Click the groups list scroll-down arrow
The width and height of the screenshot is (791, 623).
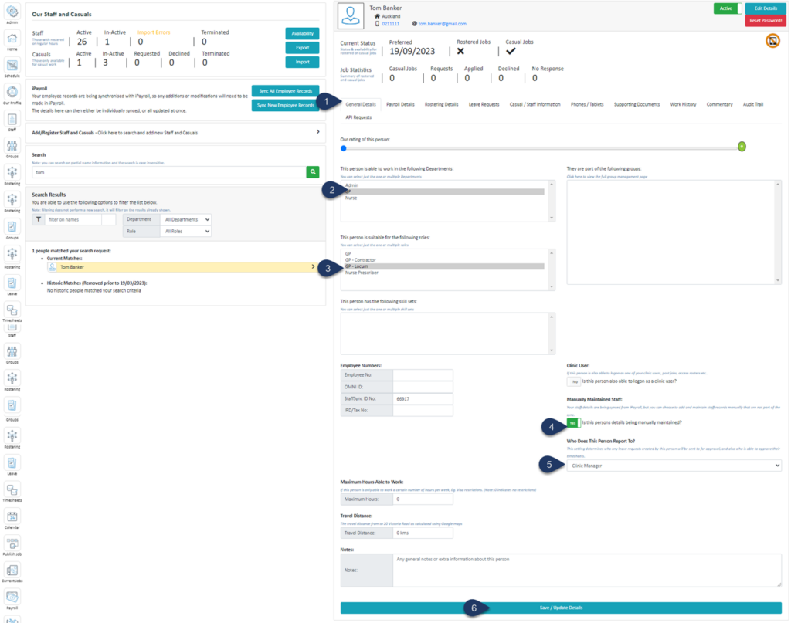coord(778,280)
